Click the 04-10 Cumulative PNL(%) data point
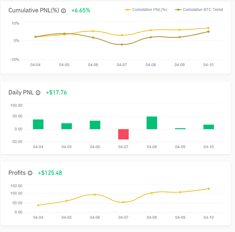 pos(208,28)
